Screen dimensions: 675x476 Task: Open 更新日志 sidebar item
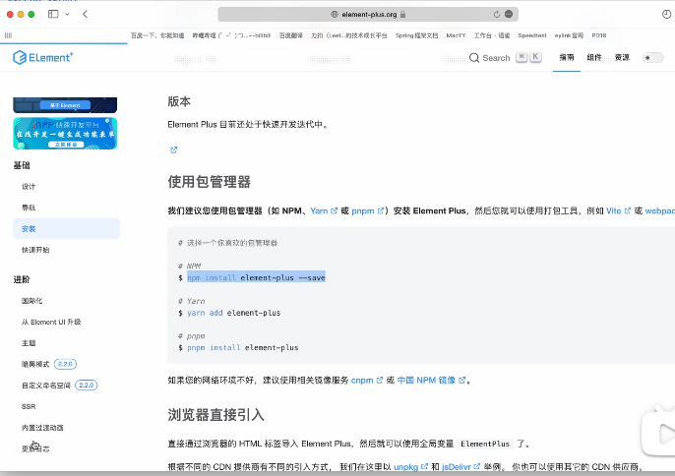tap(35, 448)
